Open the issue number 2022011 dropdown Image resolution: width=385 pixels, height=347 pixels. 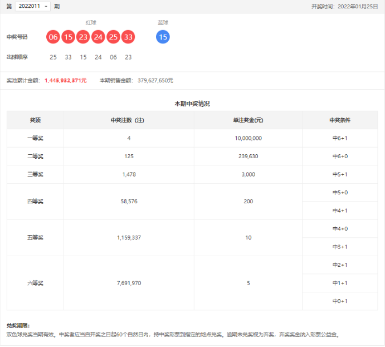pos(33,6)
